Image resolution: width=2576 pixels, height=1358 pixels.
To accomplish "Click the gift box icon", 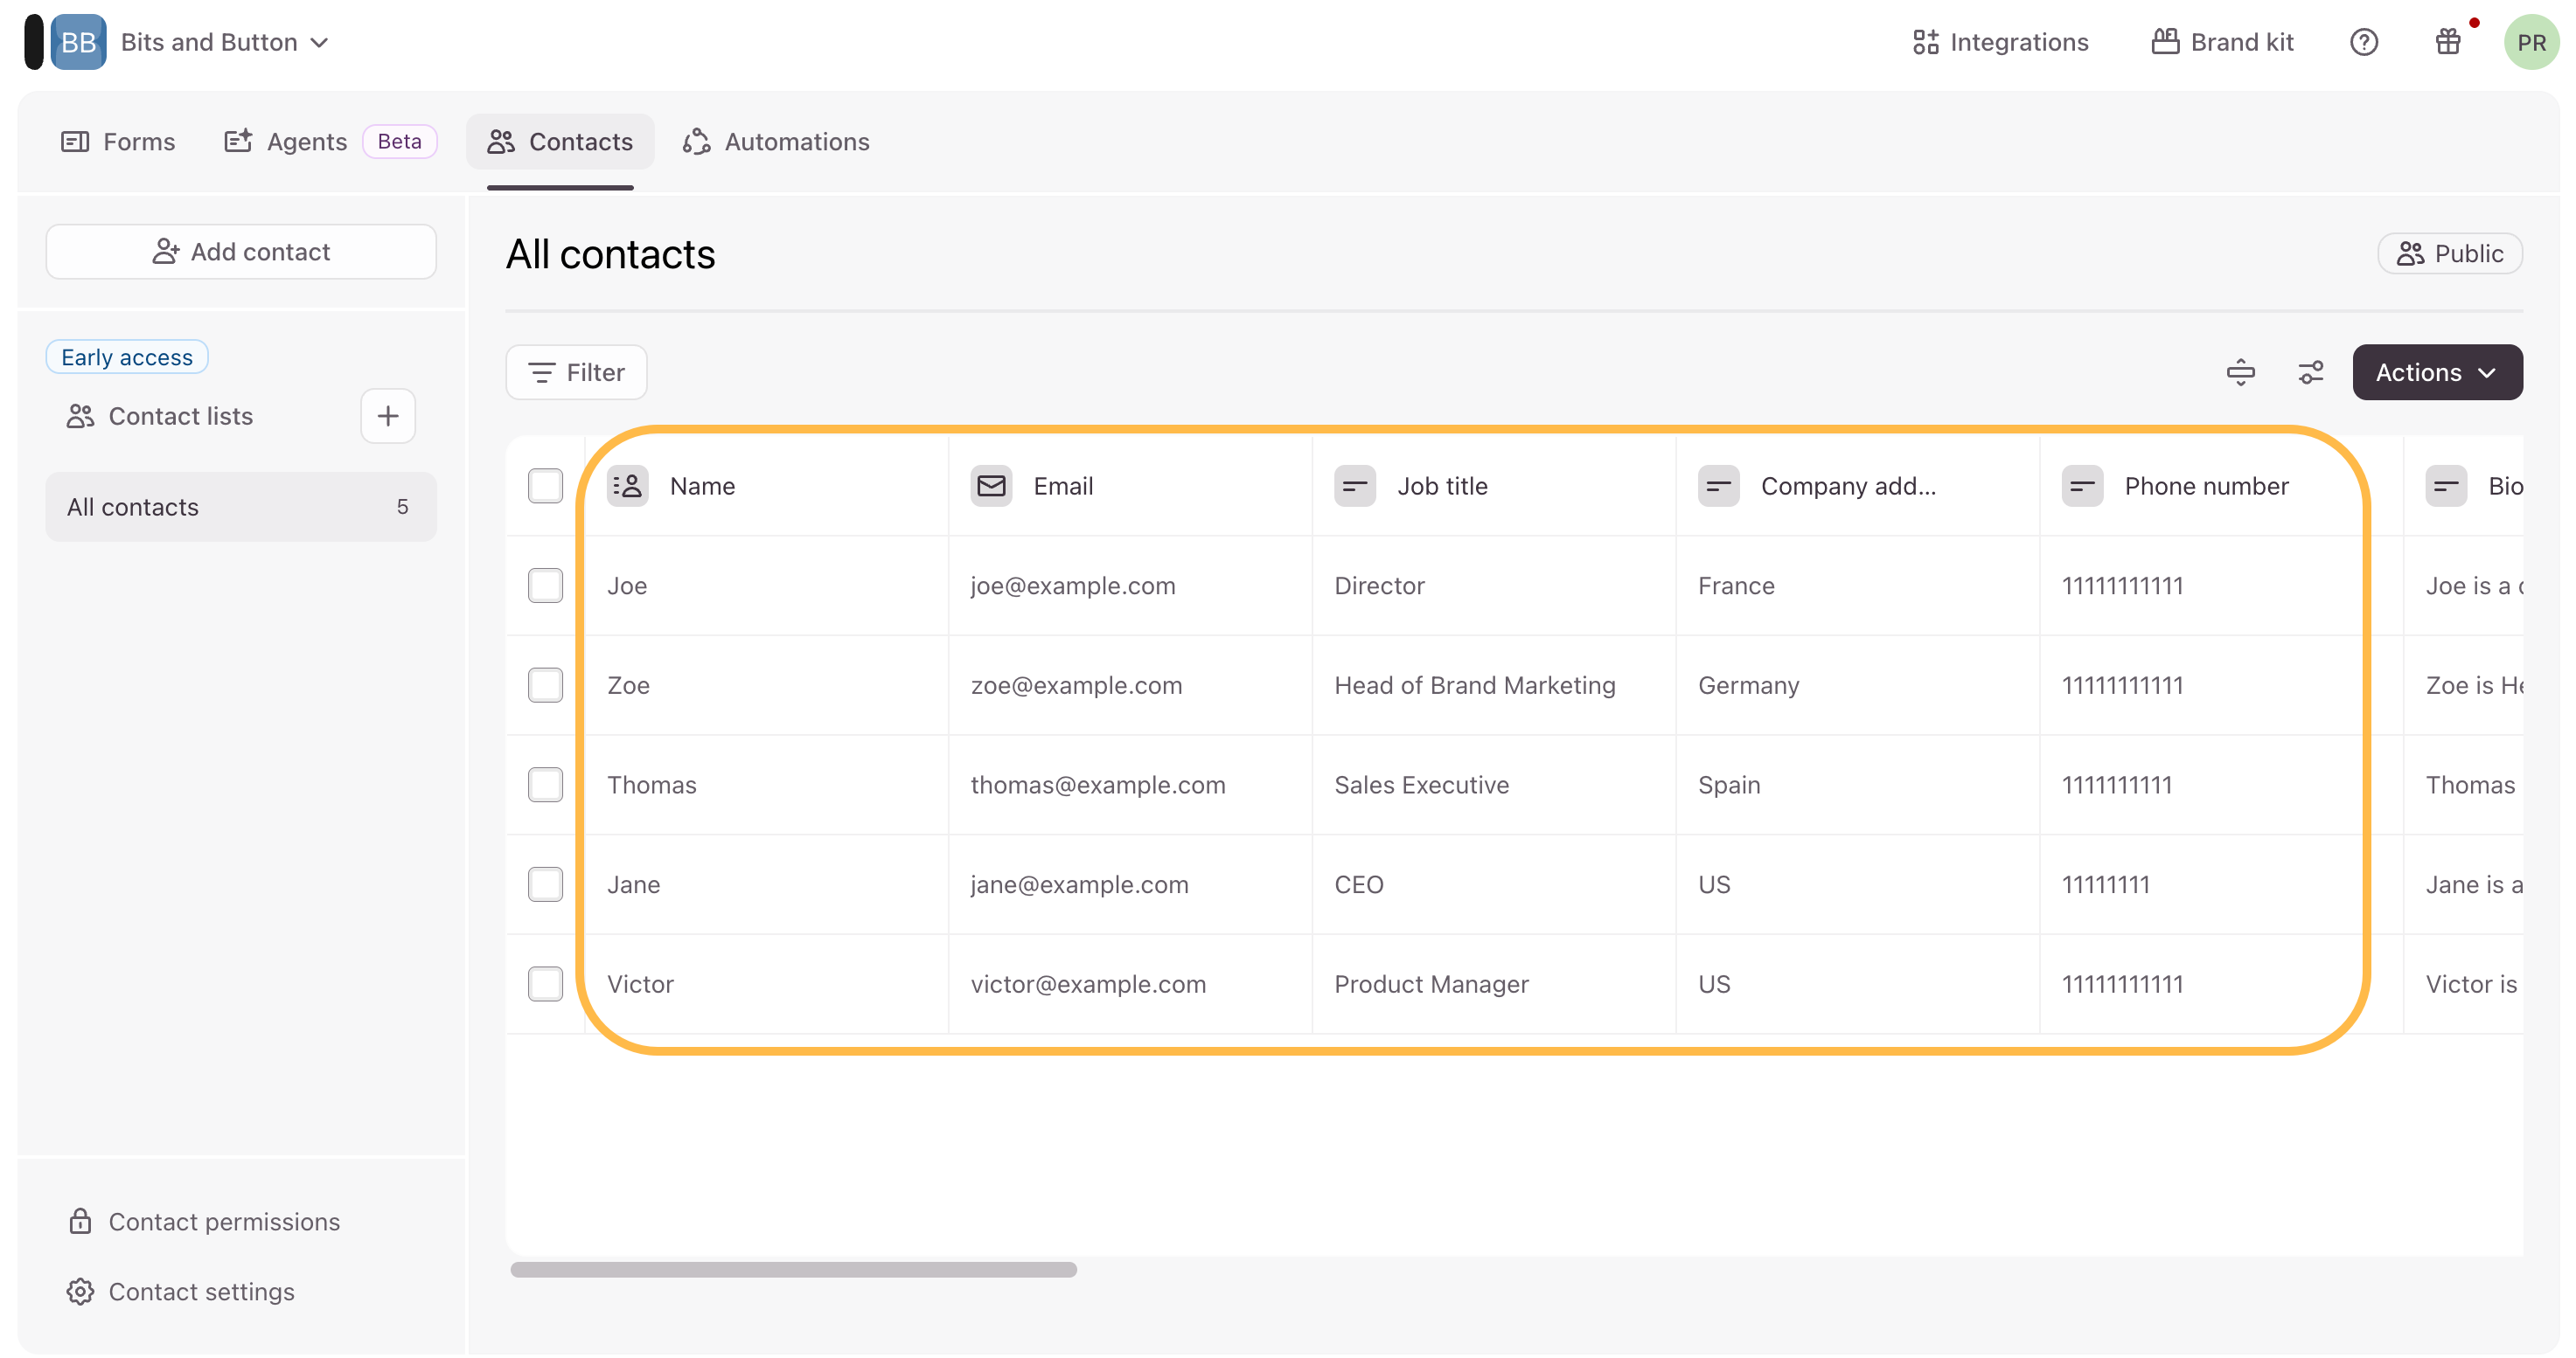I will (2447, 42).
